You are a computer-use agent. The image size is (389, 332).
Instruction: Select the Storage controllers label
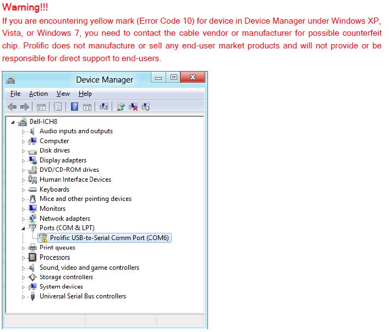click(x=66, y=277)
